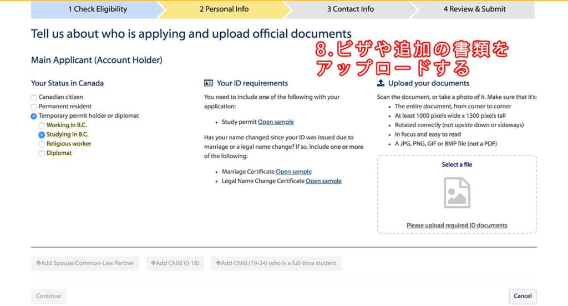Select Temporary permit holder or diplomat

34,116
